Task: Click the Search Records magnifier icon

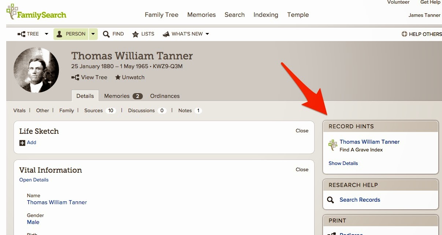Action: [x=331, y=200]
